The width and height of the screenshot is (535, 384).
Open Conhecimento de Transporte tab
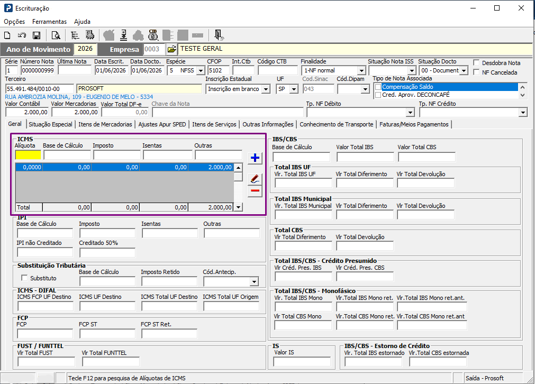point(337,124)
